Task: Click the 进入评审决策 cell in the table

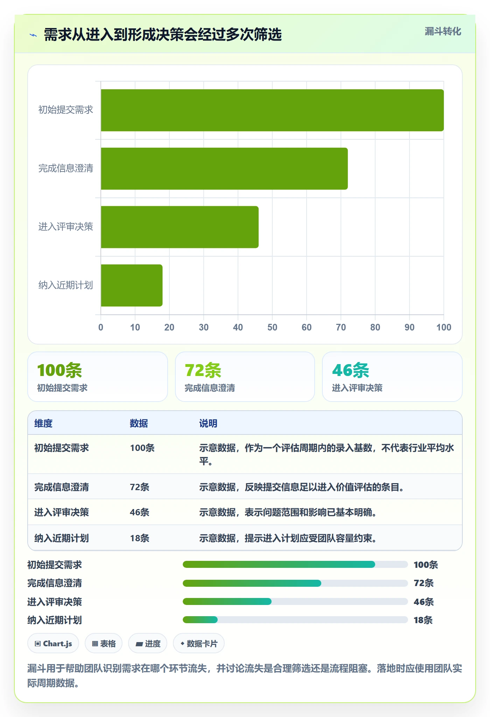Action: [x=62, y=512]
